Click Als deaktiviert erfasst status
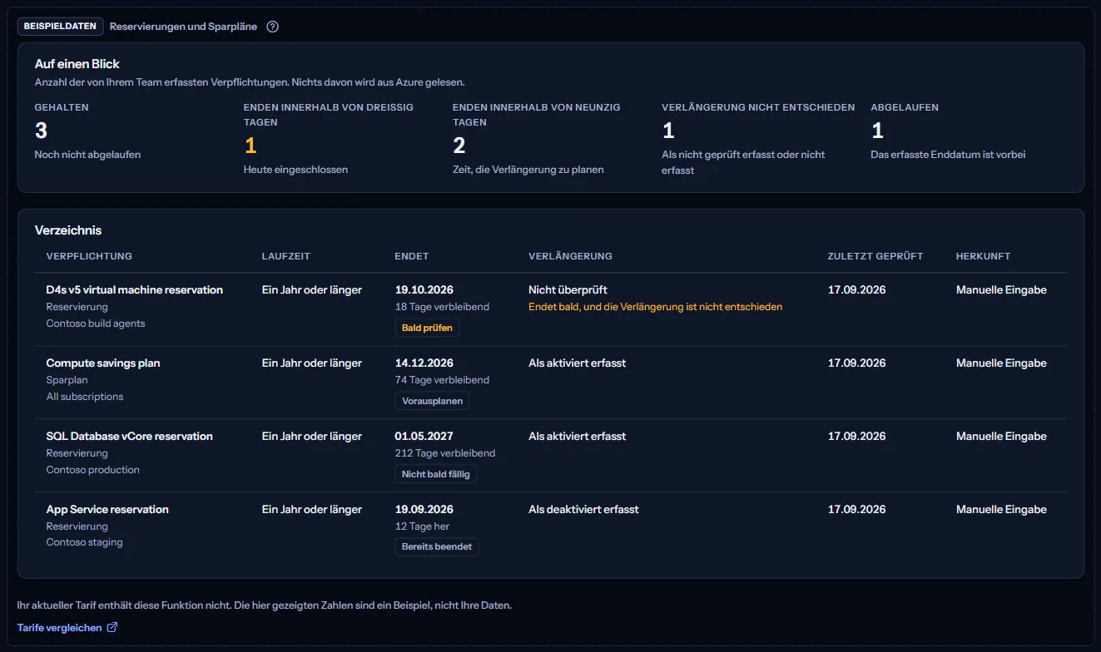The image size is (1101, 652). click(583, 510)
